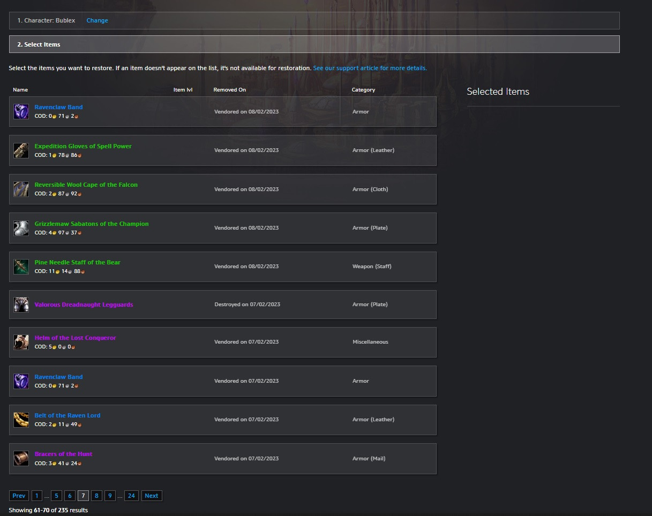Open the 2. Select Items step header
This screenshot has height=516, width=652.
click(x=314, y=44)
